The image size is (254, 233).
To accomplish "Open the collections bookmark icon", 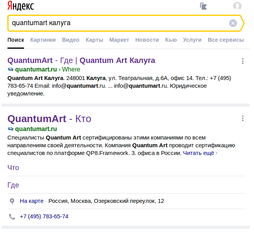I will [204, 6].
